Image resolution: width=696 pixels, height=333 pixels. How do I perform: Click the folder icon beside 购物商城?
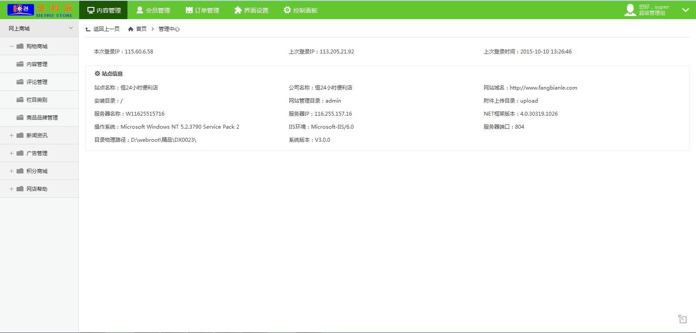20,46
